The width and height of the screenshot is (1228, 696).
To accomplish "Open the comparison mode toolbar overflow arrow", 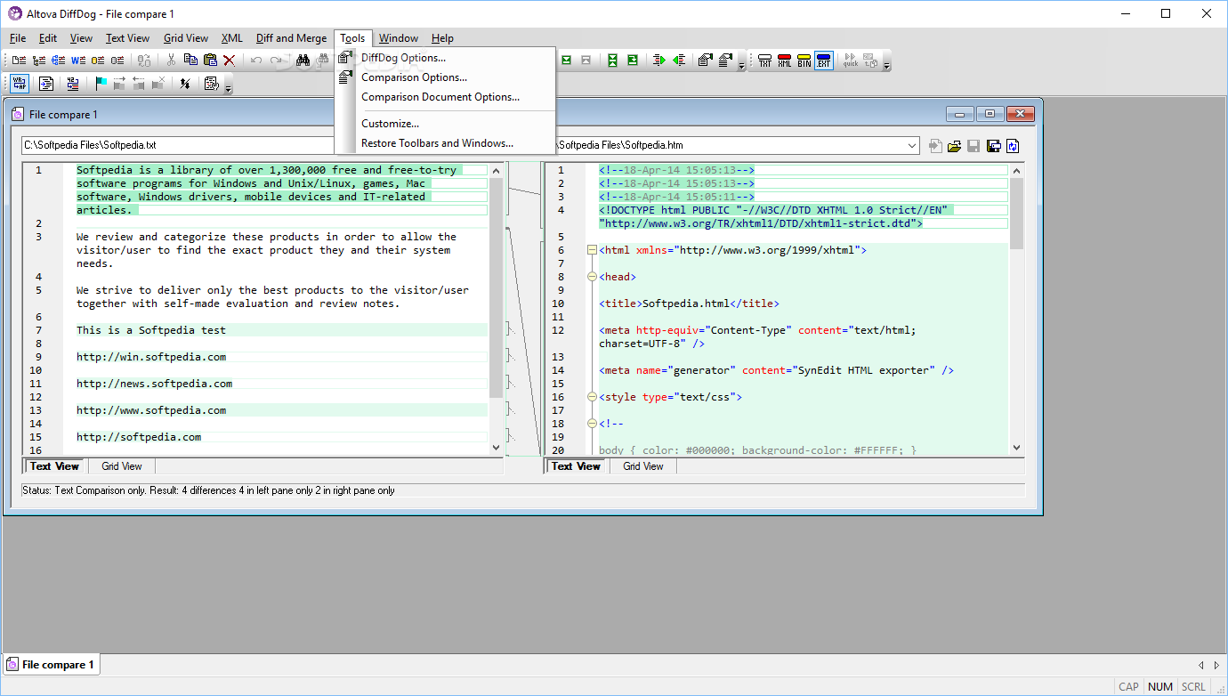I will point(886,64).
